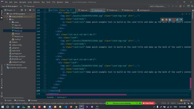This screenshot has height=109, width=194.
Task: Open the VCS menu
Action: tap(54, 2)
